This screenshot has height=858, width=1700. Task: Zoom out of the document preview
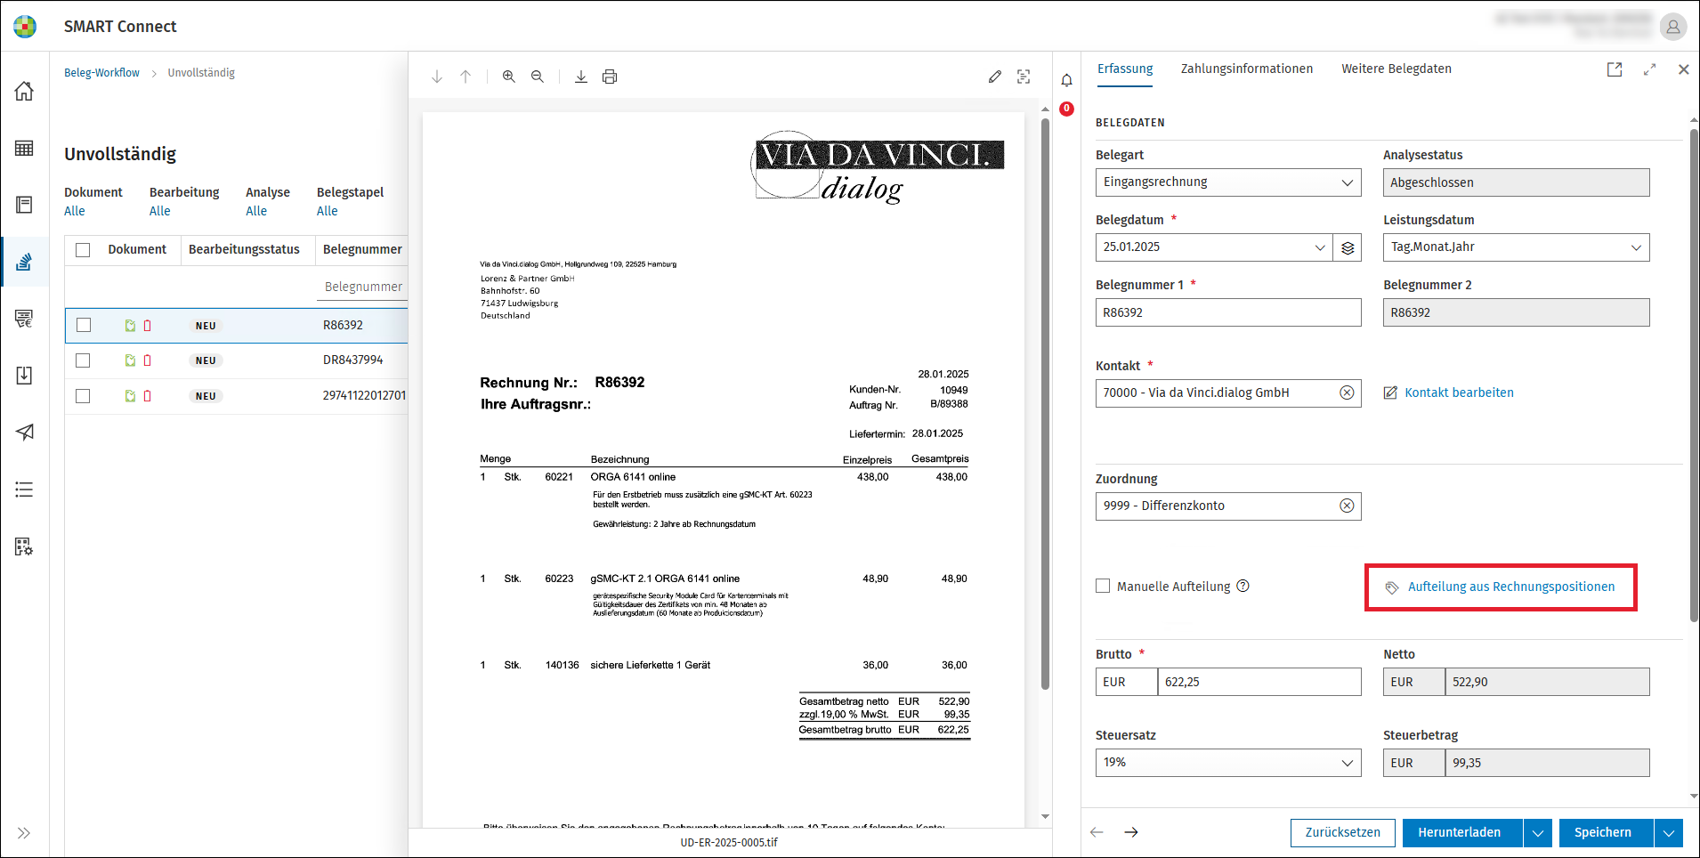click(x=538, y=77)
